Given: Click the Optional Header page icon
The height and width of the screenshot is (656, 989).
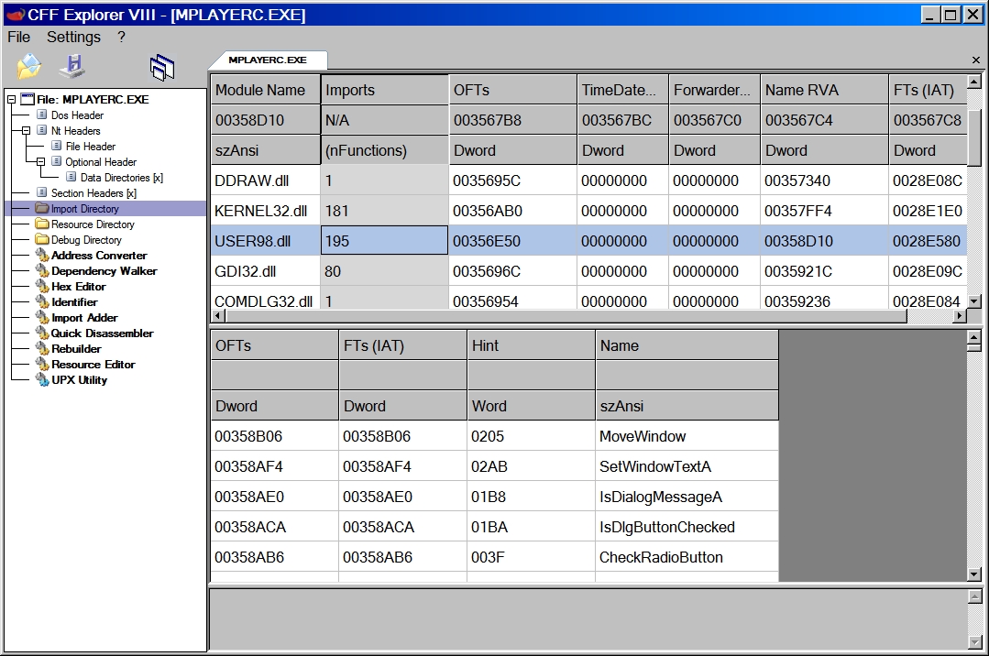Looking at the screenshot, I should pos(56,161).
